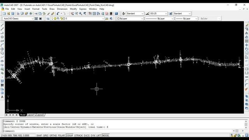Viewport: 249px width, 140px height.
Task: Select the Hatch tool
Action: [2, 81]
